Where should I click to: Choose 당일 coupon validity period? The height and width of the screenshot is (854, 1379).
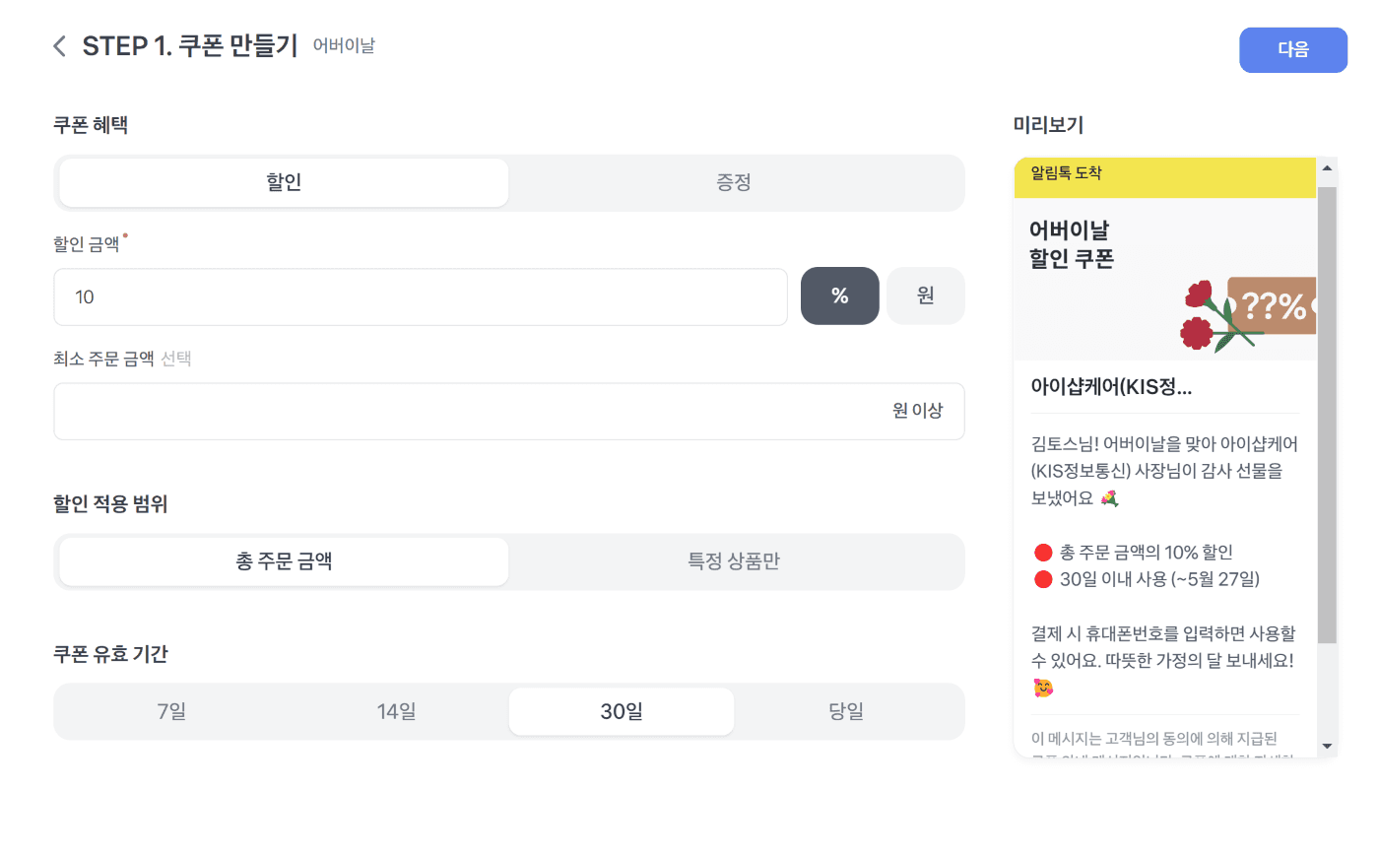[846, 710]
